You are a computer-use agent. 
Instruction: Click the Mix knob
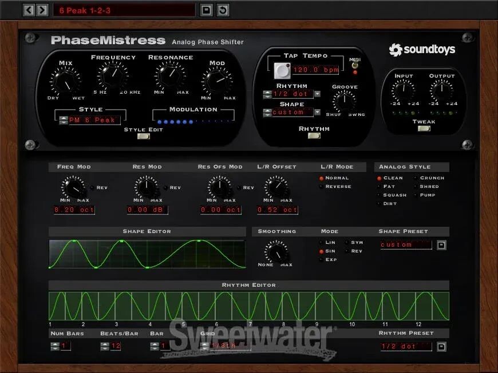point(64,81)
